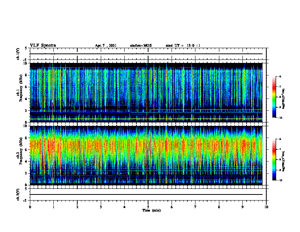The image size is (300, 232).
Task: Click the "-10" value on ch.1 colorbar
Action: (x=280, y=118)
